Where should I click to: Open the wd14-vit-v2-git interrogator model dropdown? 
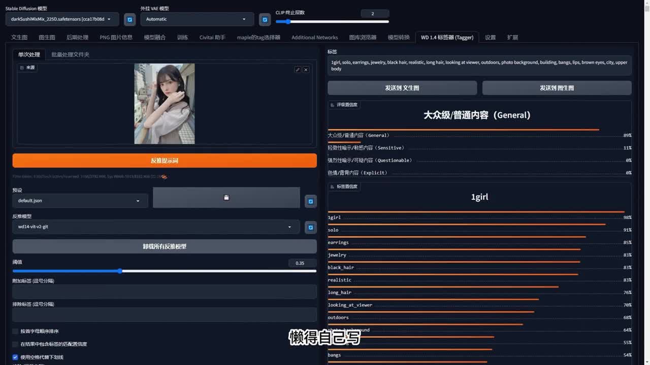(155, 227)
